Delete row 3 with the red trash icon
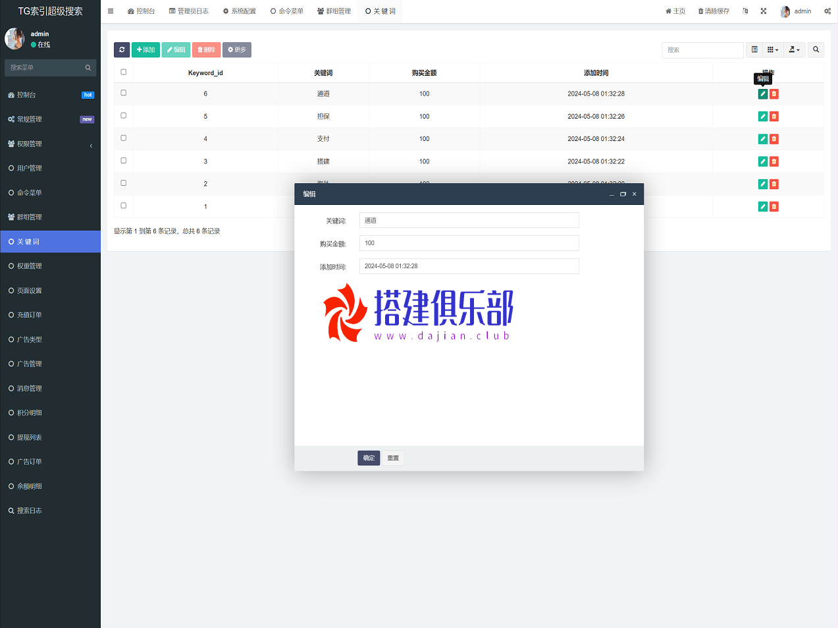This screenshot has width=838, height=628. pyautogui.click(x=774, y=161)
